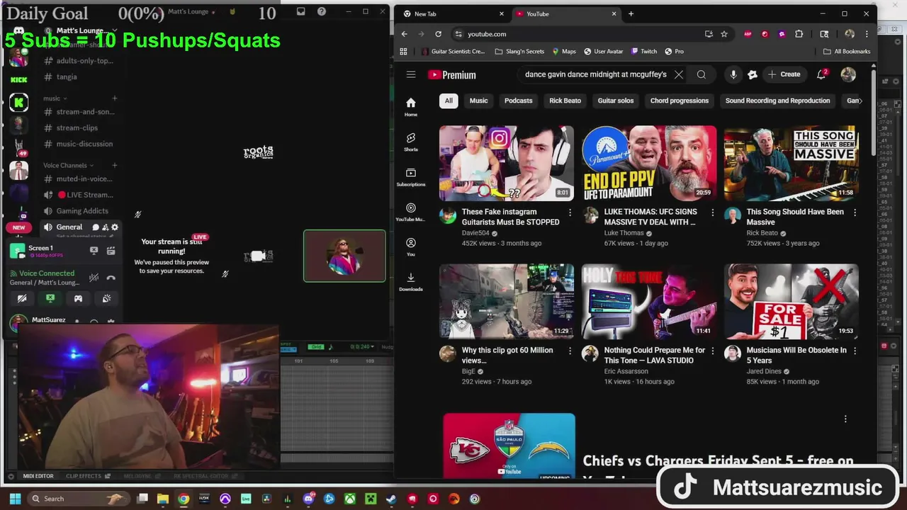Open Discord soundboard button
907x510 pixels.
[x=106, y=299]
